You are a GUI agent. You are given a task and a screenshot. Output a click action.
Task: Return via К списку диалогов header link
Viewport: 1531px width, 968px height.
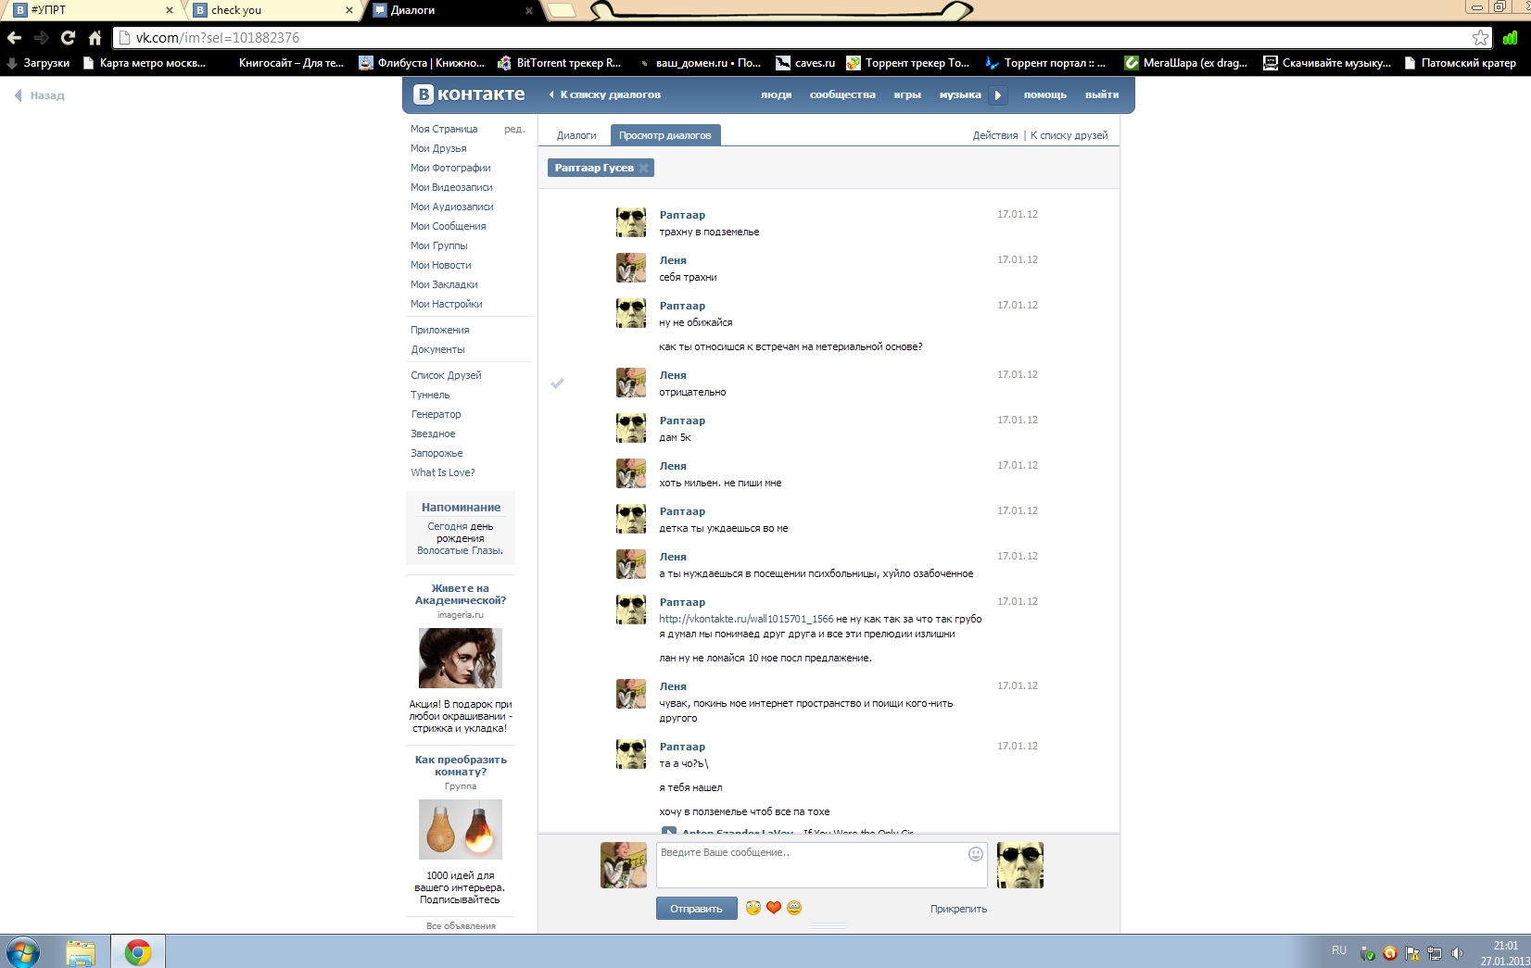(x=605, y=94)
